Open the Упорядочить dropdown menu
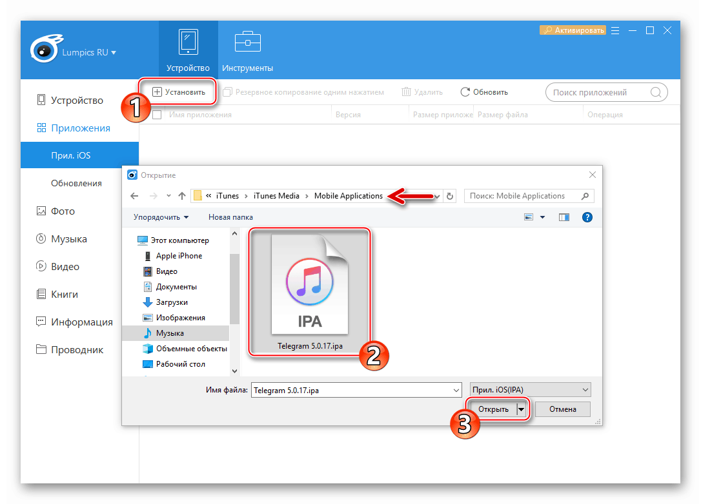Image resolution: width=701 pixels, height=504 pixels. [161, 217]
